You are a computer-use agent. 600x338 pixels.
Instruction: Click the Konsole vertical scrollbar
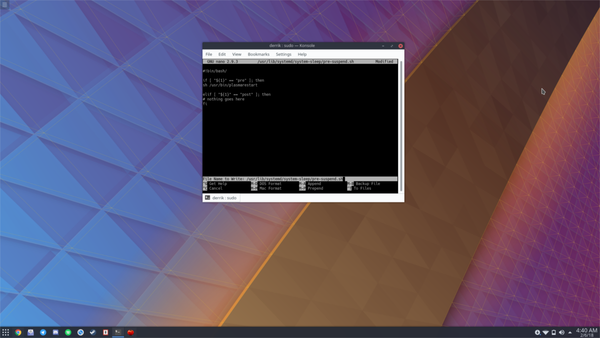tap(400, 125)
